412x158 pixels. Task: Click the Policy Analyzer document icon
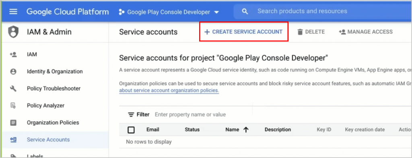(x=13, y=105)
